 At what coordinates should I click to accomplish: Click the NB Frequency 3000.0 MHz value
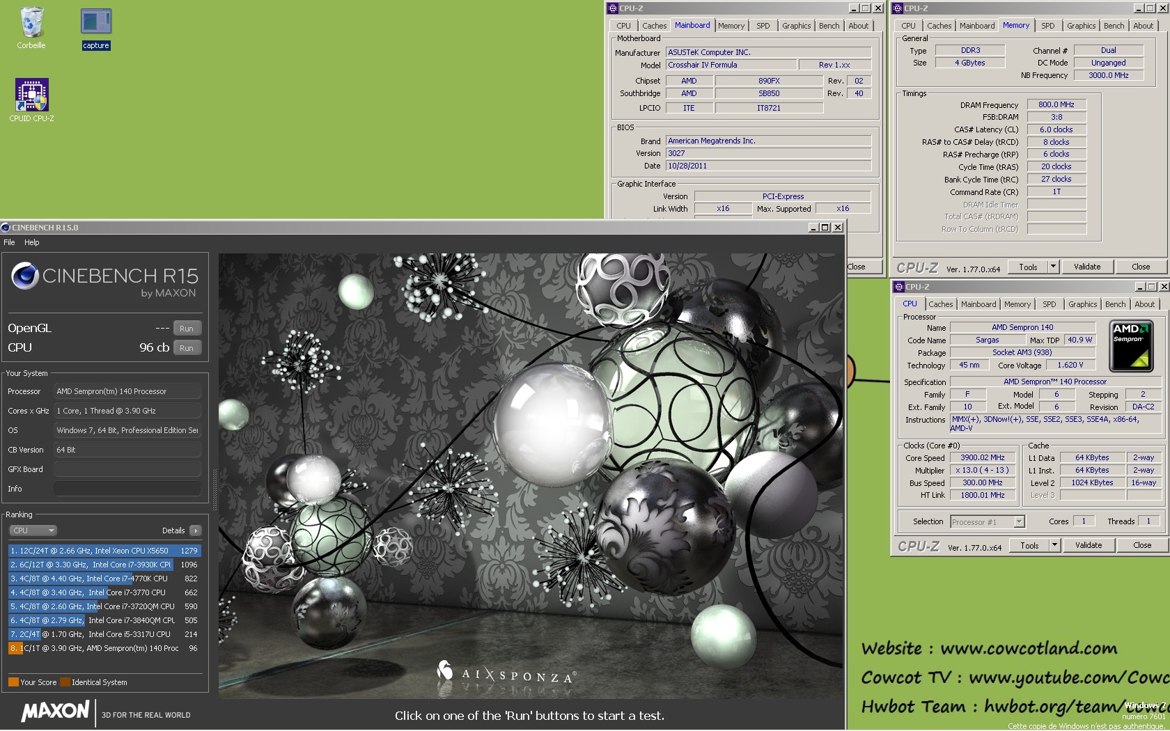point(1108,75)
